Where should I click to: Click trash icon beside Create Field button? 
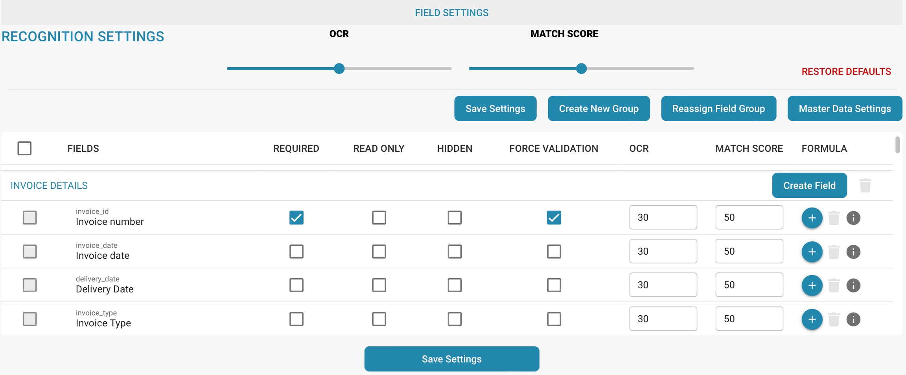[x=865, y=186]
